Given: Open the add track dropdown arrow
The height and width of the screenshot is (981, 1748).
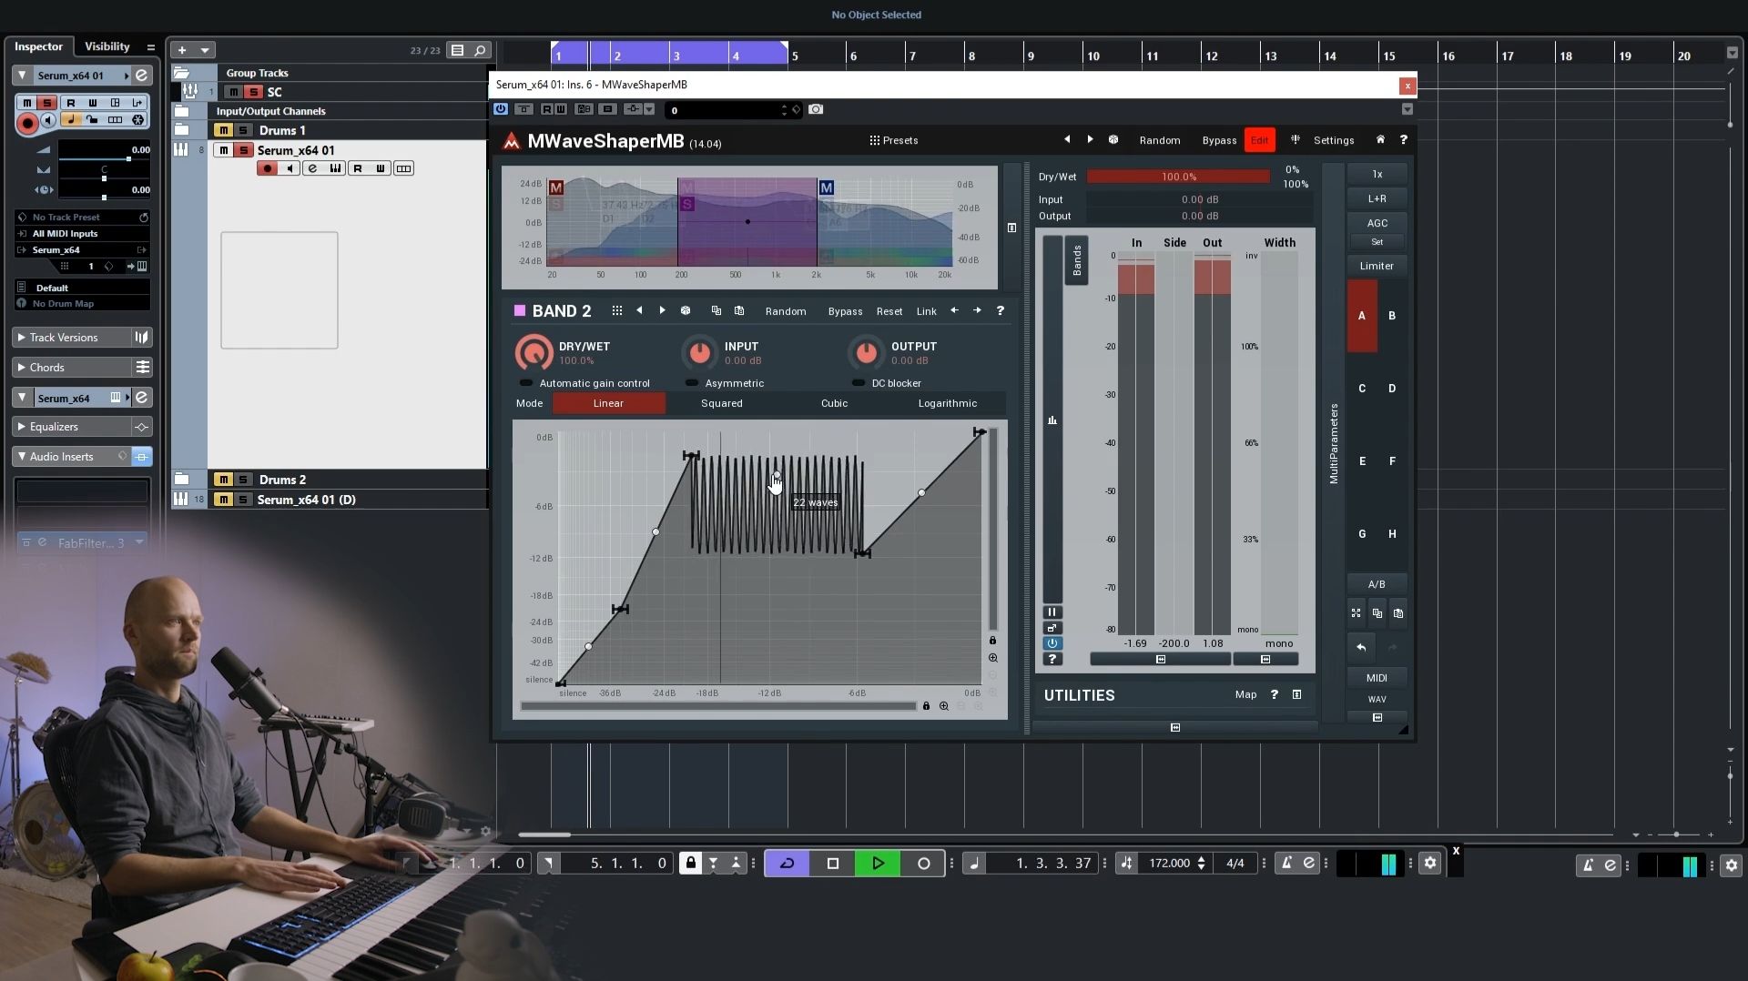Looking at the screenshot, I should (205, 51).
